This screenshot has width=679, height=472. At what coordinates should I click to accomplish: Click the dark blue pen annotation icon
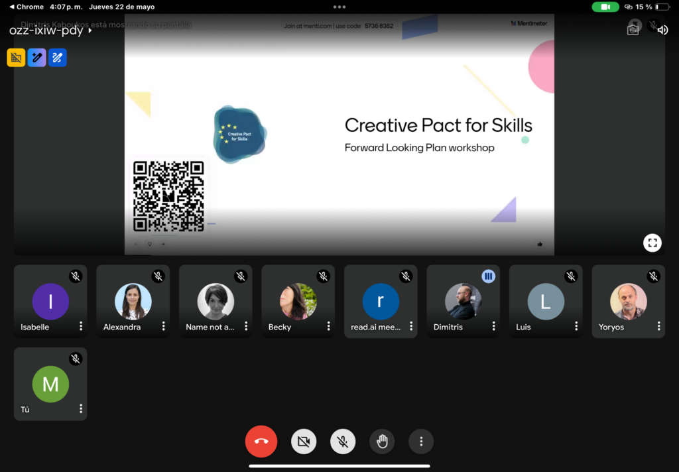(x=58, y=58)
